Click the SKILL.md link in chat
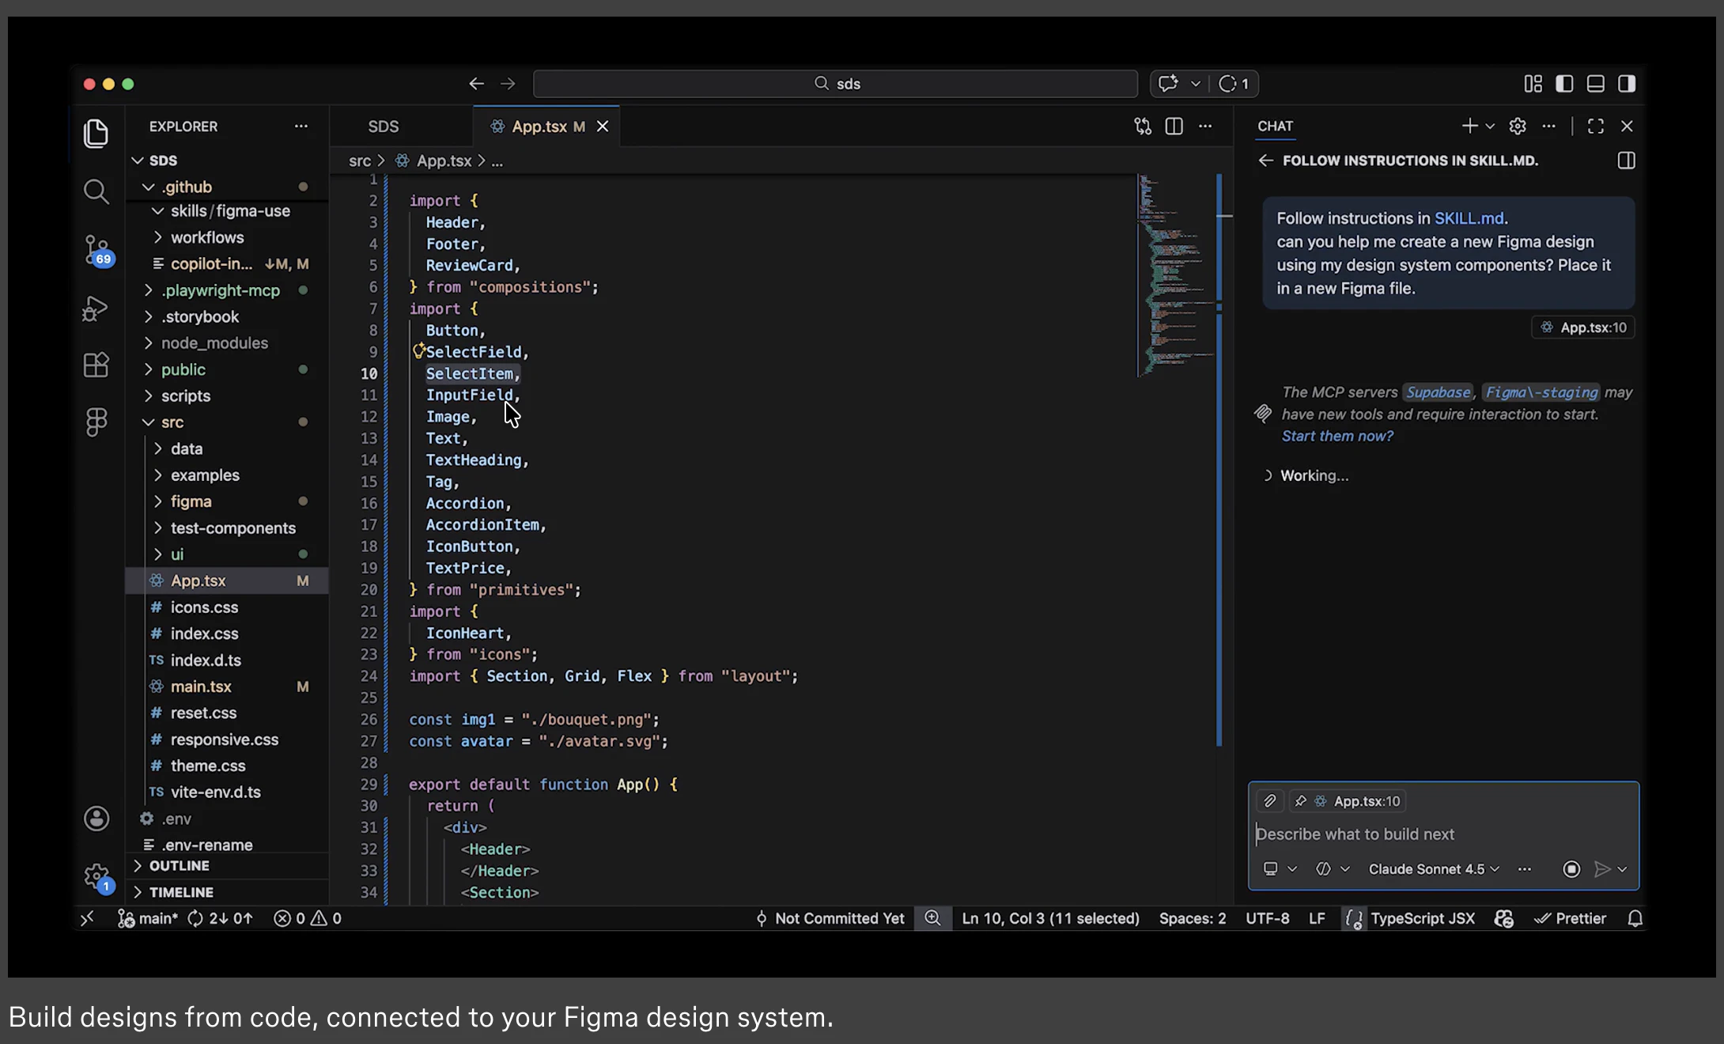Screen dimensions: 1724x1044 tap(1469, 218)
